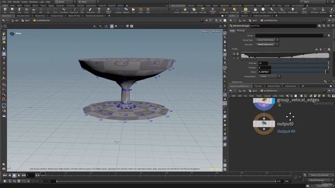Open the No cam camera dropdown
335x188 pixels.
216,31
